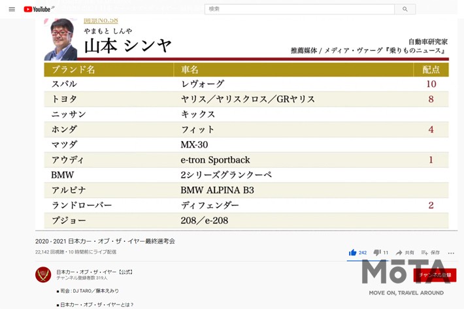Click the 自動車研究家 title text
The height and width of the screenshot is (309, 464).
(x=428, y=42)
